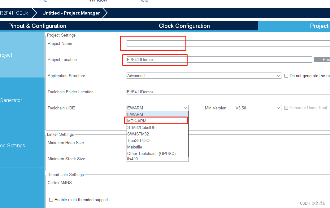The image size is (330, 208).
Task: Open the Min Version V8.50 dropdown
Action: coord(258,108)
